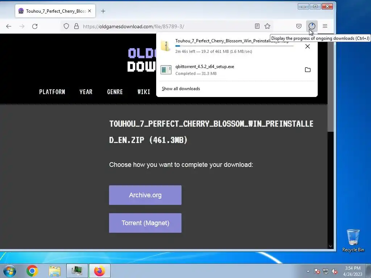Open the clock showing 3:54 PM
Screen dimensions: 371x278
tap(353, 271)
